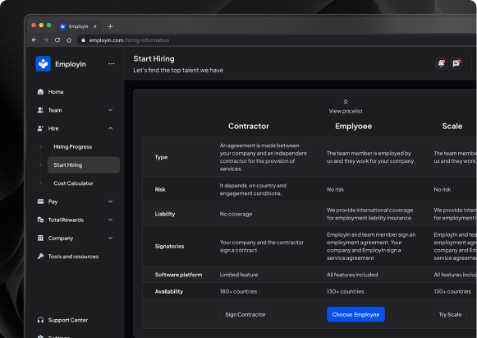This screenshot has width=477, height=338.
Task: Click the Choose Employee button
Action: (355, 314)
